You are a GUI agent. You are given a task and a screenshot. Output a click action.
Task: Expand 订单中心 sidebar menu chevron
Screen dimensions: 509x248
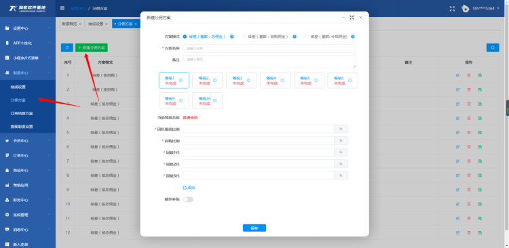tap(49, 155)
